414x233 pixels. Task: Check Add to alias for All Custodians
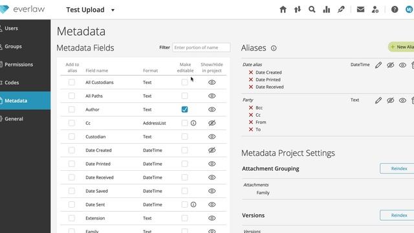point(72,82)
